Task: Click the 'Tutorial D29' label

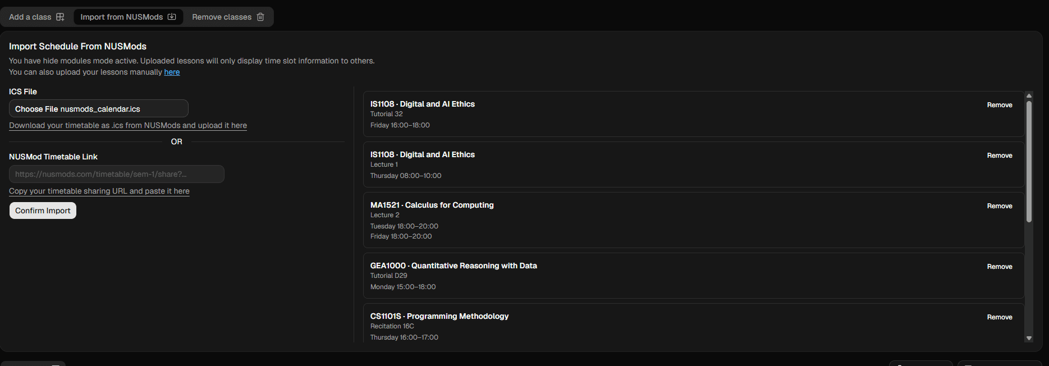Action: point(389,276)
